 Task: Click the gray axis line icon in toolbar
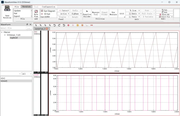(87, 25)
